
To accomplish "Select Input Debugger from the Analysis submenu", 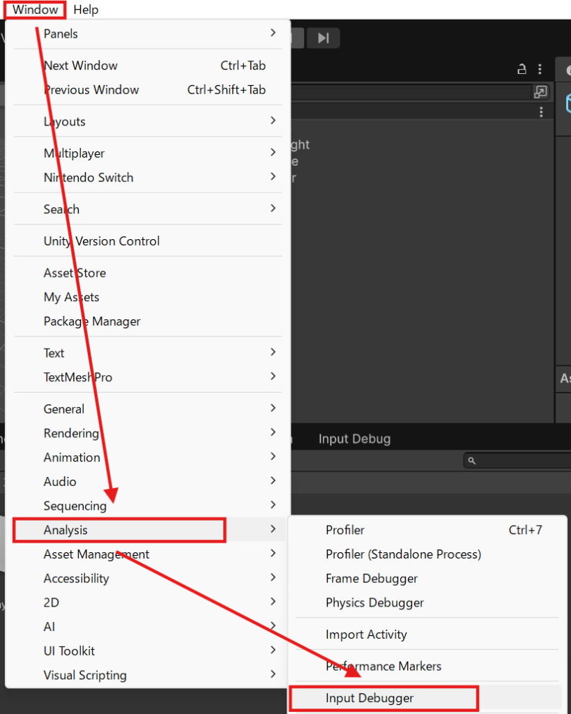I will click(370, 698).
